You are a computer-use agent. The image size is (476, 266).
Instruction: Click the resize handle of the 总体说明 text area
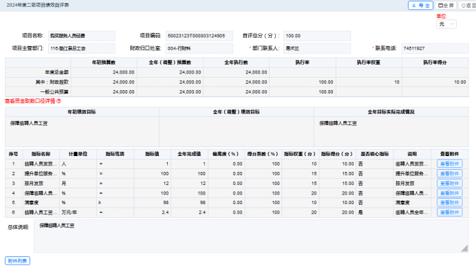[x=465, y=249]
